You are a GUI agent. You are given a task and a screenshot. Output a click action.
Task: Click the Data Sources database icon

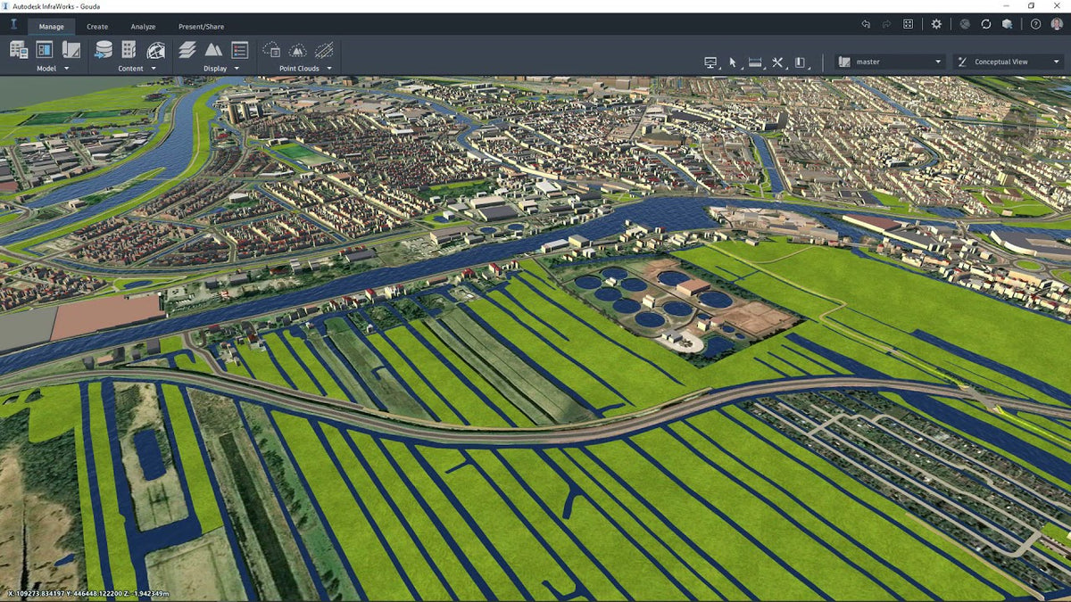point(104,50)
